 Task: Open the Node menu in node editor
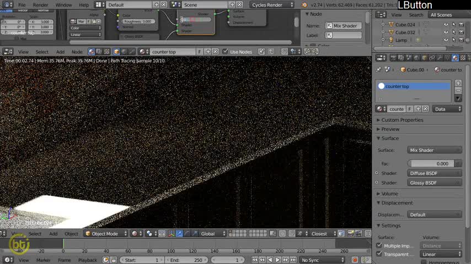click(x=77, y=52)
